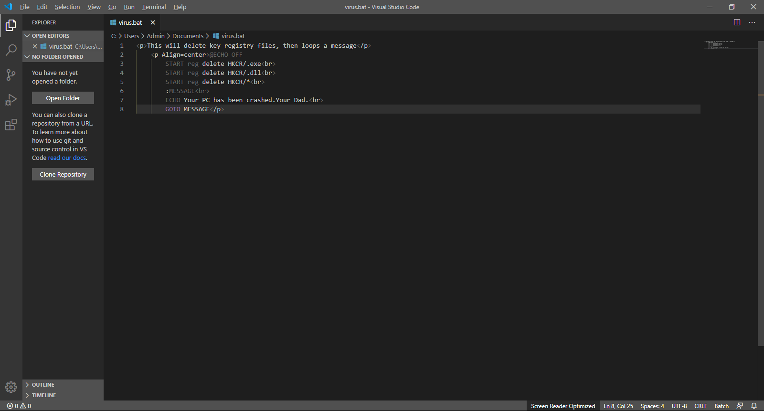Open the Extensions view
Viewport: 764px width, 411px height.
click(11, 125)
